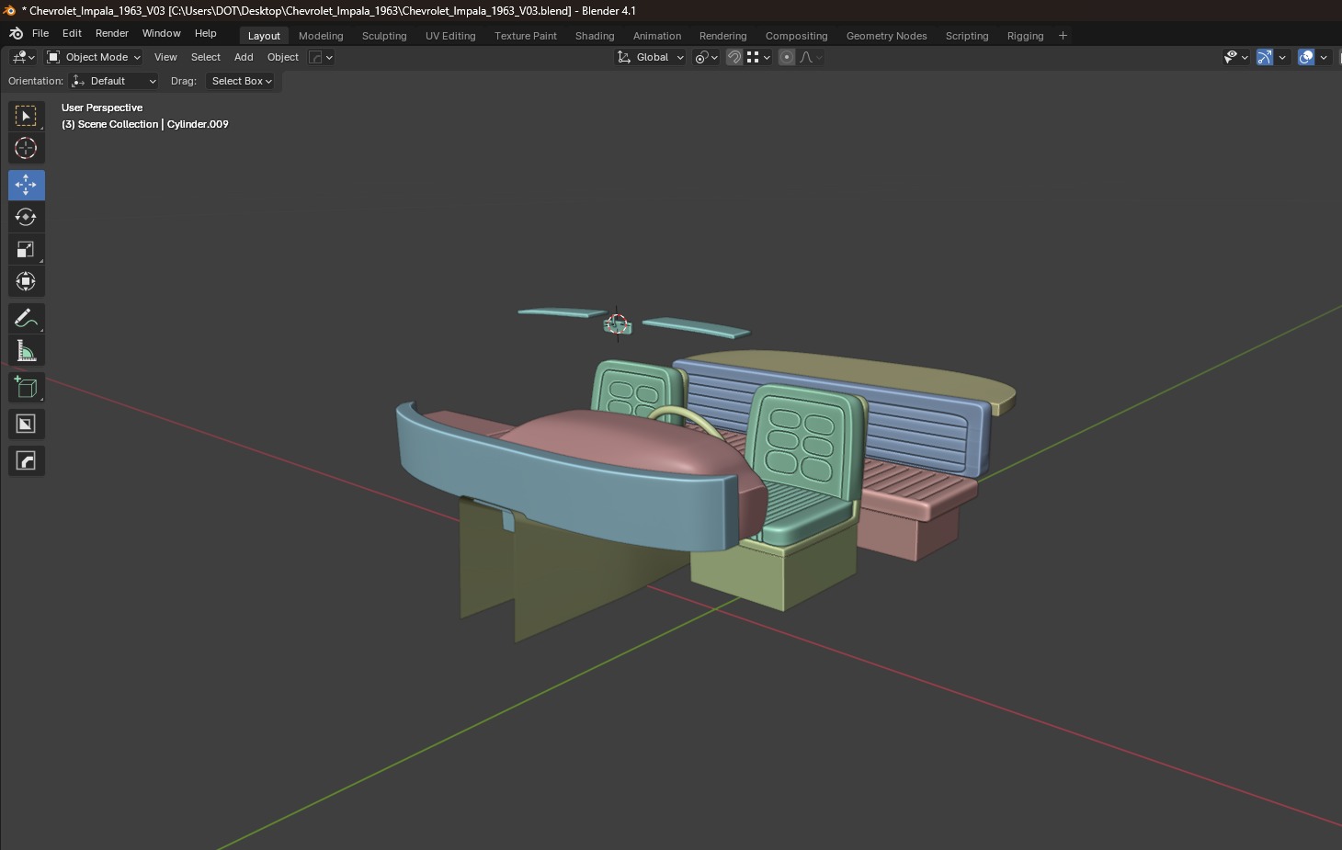Switch to the Modeling workspace tab
1342x850 pixels.
tap(321, 36)
